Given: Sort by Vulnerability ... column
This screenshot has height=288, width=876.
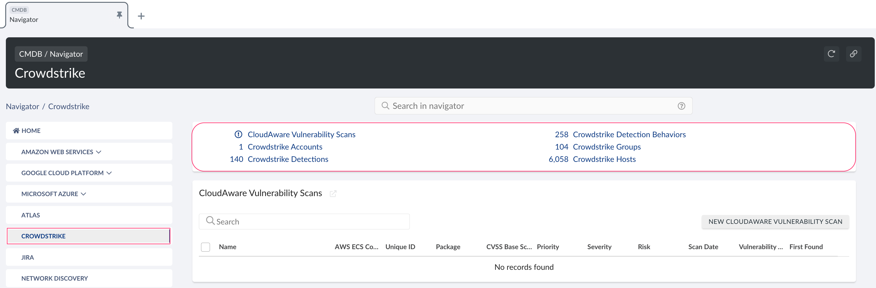Looking at the screenshot, I should [761, 247].
